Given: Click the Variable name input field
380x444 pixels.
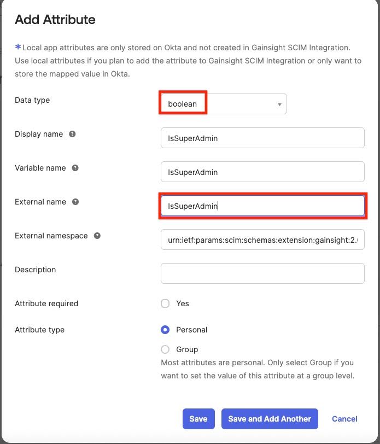Looking at the screenshot, I should [x=262, y=172].
